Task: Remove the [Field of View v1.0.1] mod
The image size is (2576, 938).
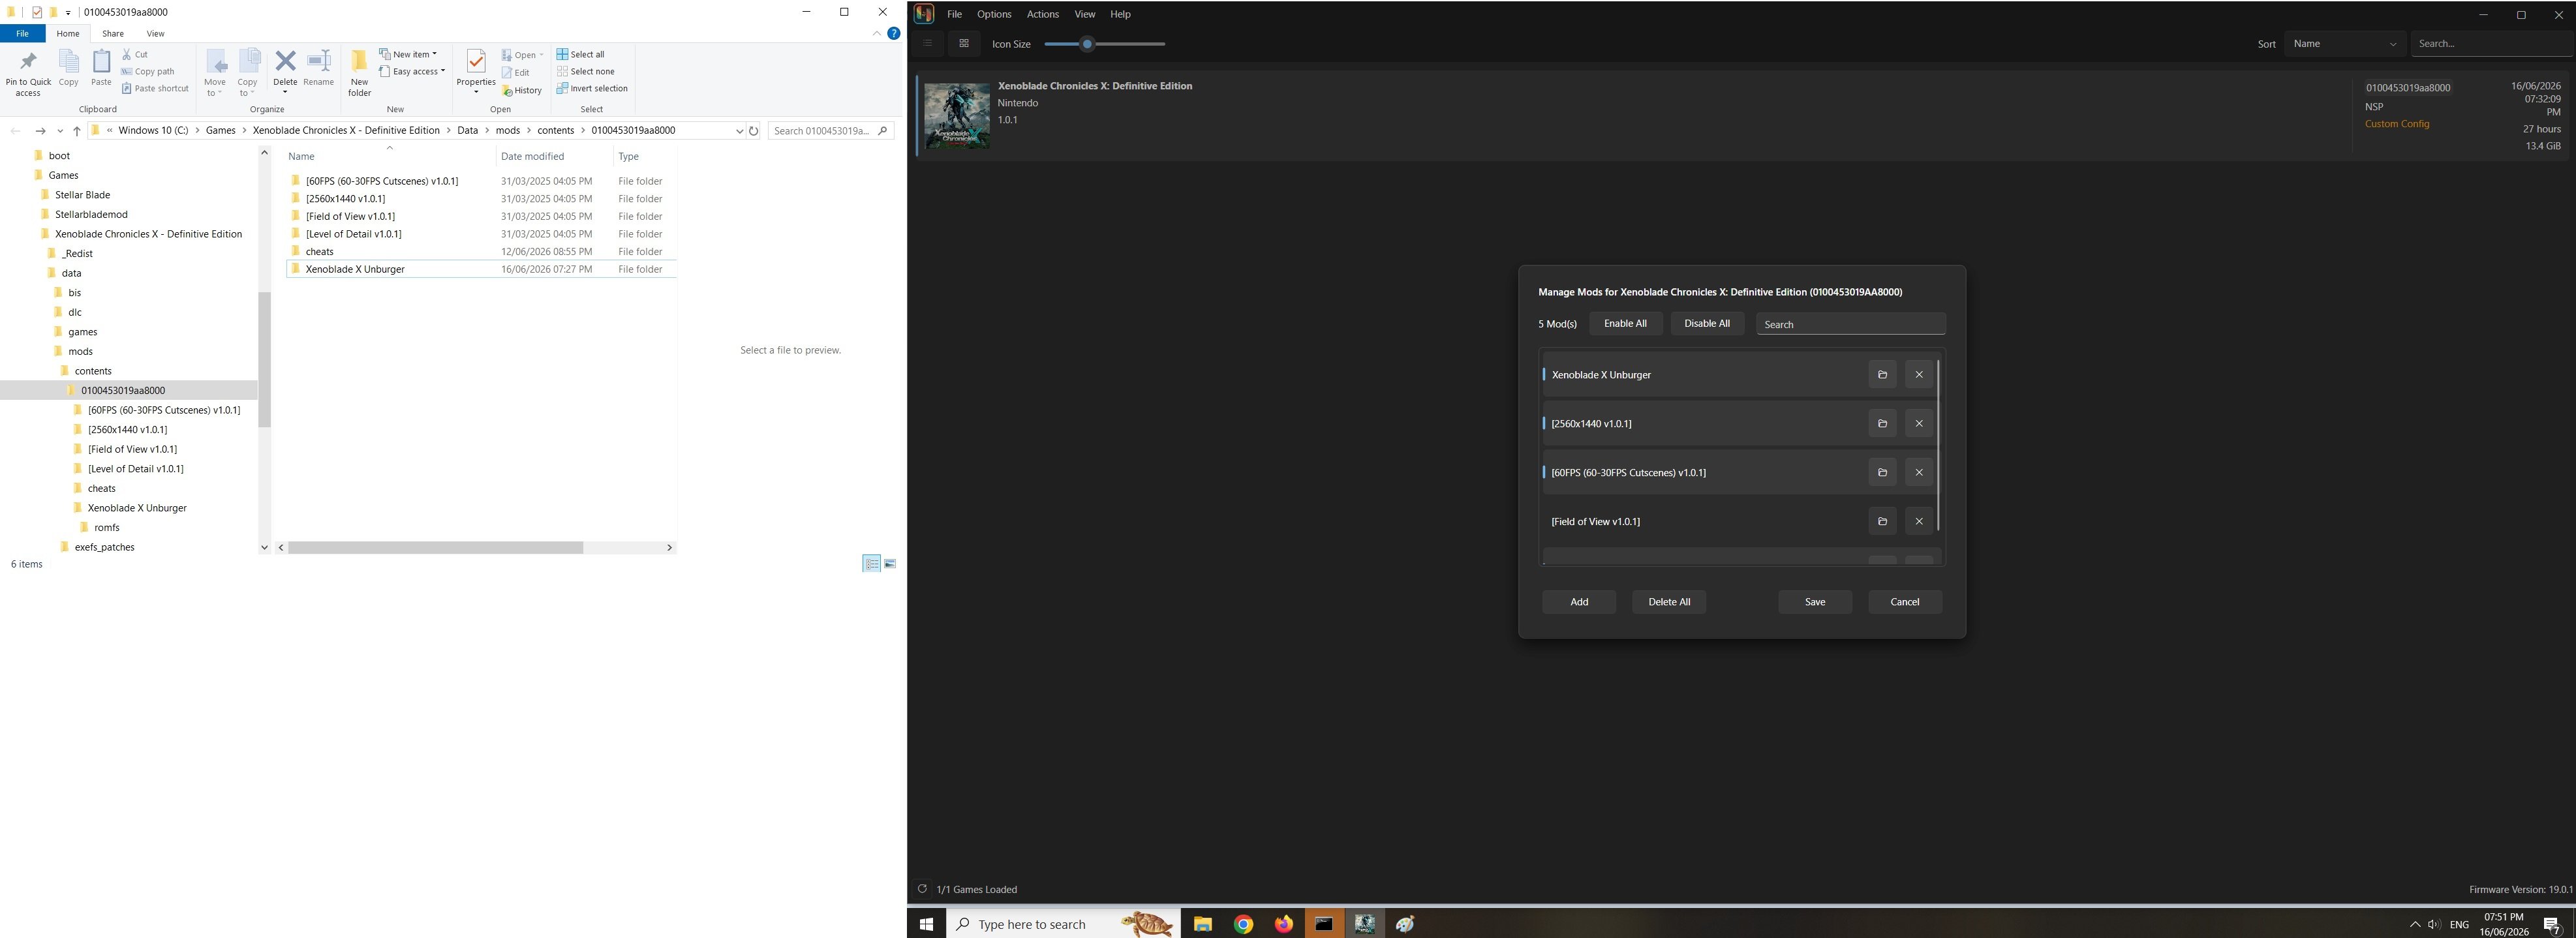Action: click(1918, 521)
